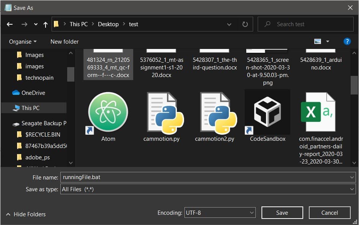Viewport: 359px width, 225px height.
Task: Click the Desktop breadcrumb in address bar
Action: click(x=108, y=24)
